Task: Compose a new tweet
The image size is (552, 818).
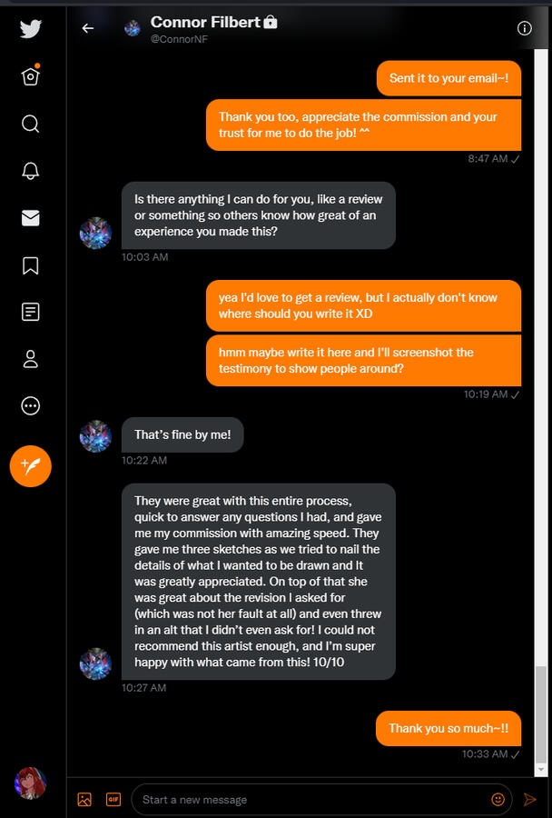Action: (x=30, y=466)
